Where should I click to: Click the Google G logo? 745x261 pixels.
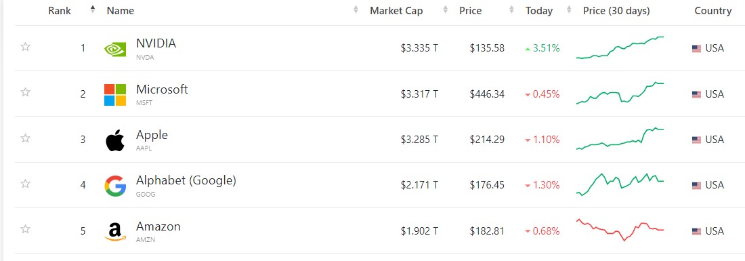pyautogui.click(x=115, y=185)
